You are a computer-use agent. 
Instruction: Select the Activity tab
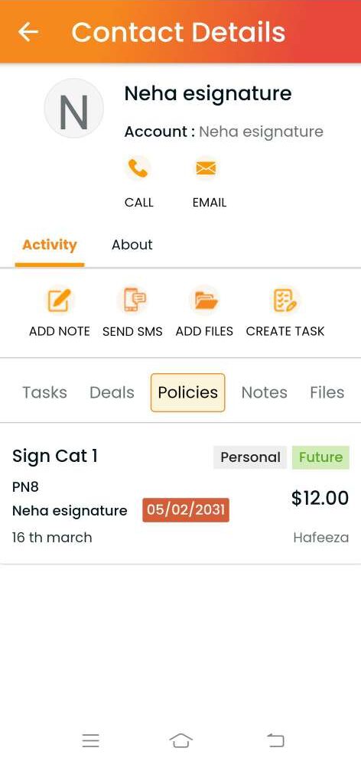point(50,245)
